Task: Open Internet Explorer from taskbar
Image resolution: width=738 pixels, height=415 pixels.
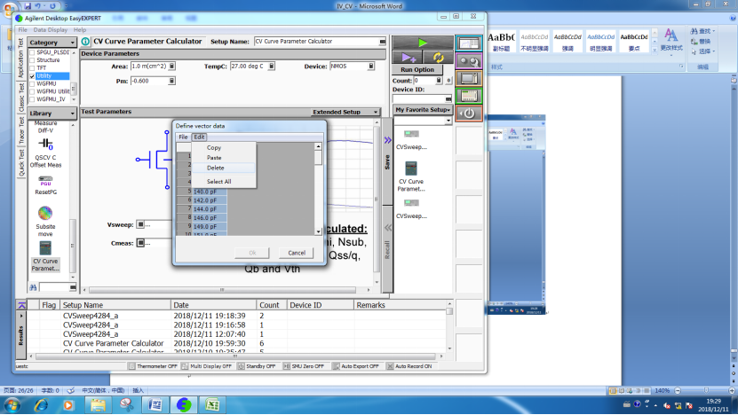Action: tap(42, 404)
